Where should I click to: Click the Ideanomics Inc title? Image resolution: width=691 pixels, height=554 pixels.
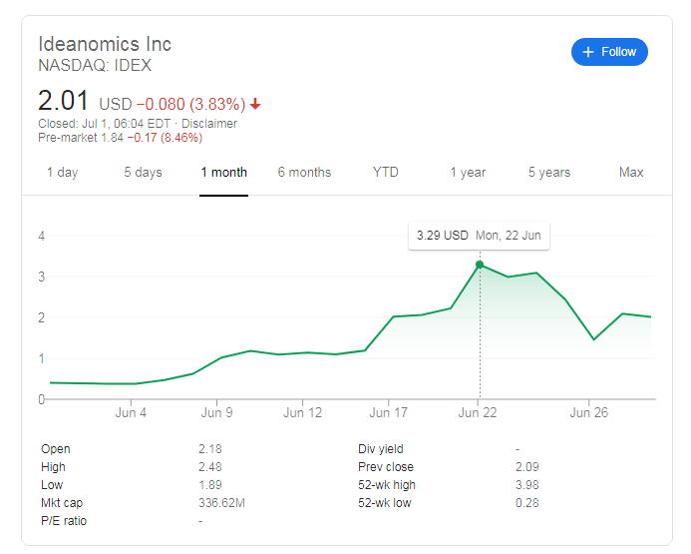point(105,44)
